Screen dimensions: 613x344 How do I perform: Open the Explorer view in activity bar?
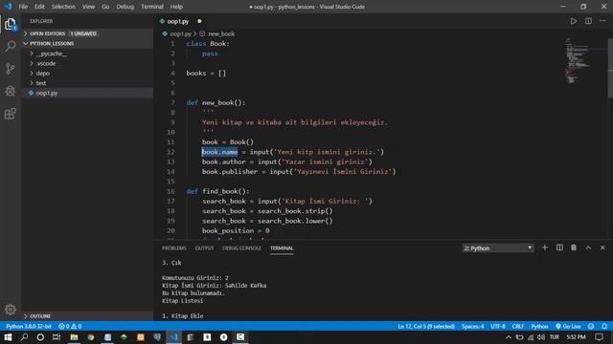coord(11,24)
